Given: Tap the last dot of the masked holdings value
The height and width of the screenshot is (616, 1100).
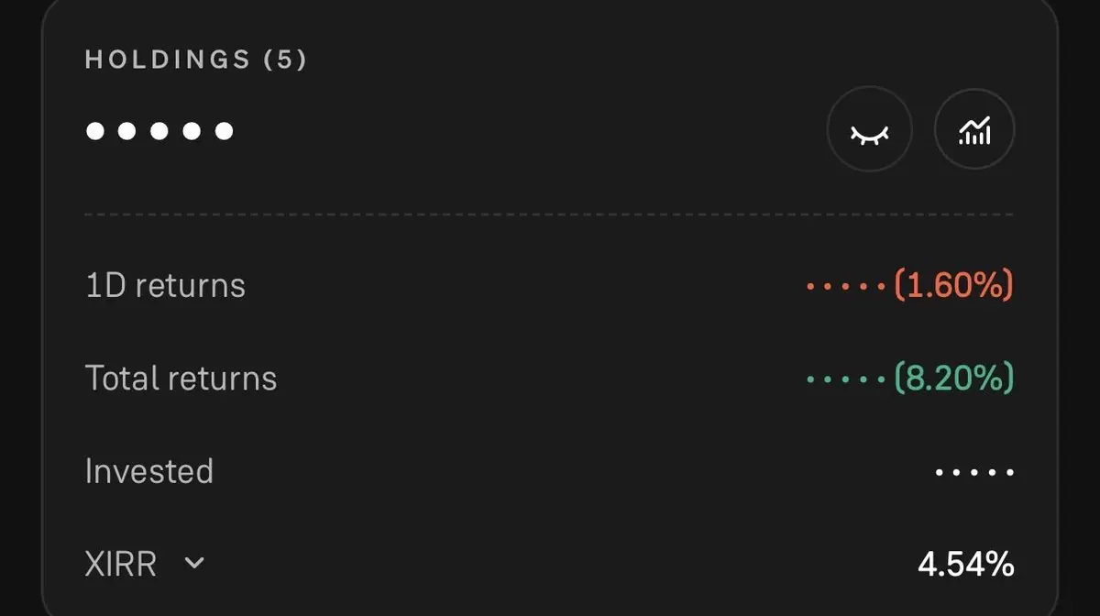Looking at the screenshot, I should point(224,131).
